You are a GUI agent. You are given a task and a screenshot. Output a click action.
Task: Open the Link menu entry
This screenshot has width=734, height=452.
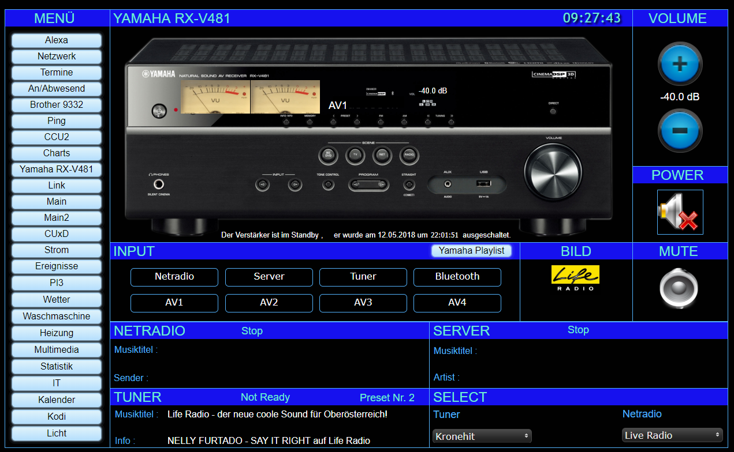(57, 186)
